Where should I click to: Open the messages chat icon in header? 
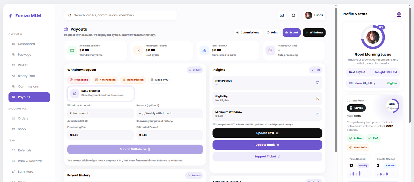pos(282,16)
